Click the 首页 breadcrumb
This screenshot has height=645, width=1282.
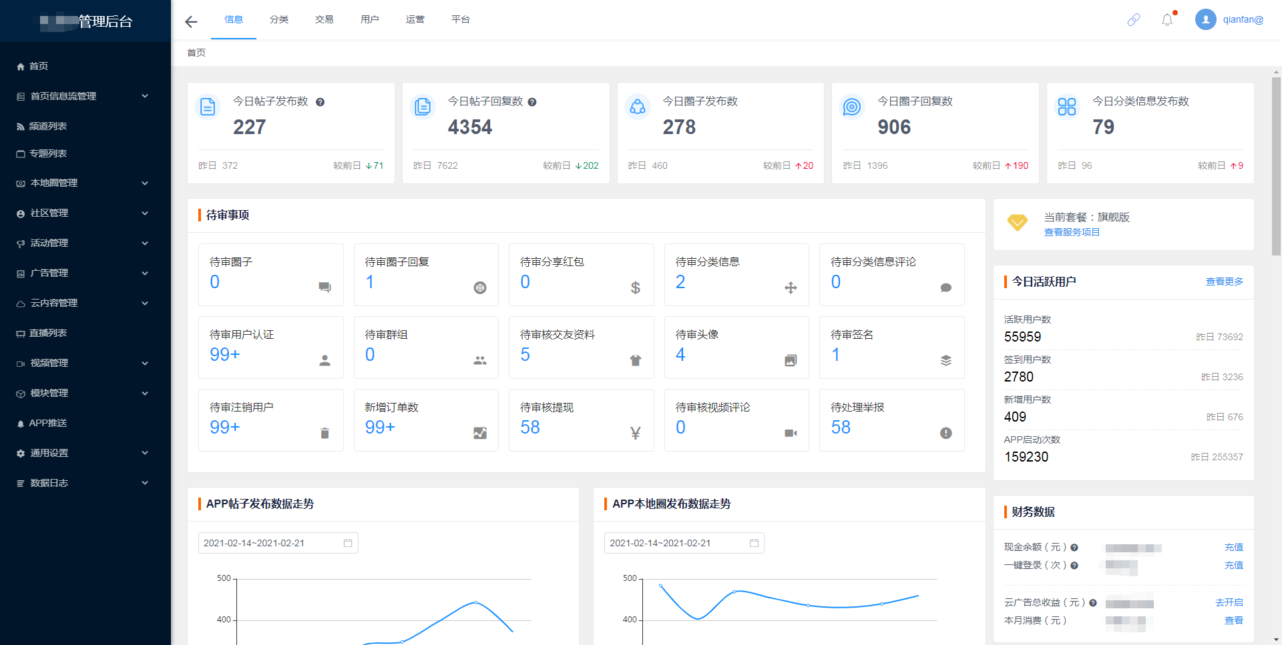196,53
